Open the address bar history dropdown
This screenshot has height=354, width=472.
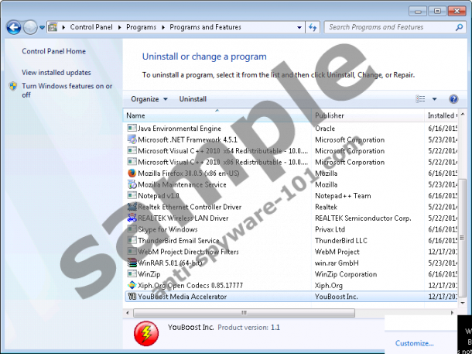[299, 27]
